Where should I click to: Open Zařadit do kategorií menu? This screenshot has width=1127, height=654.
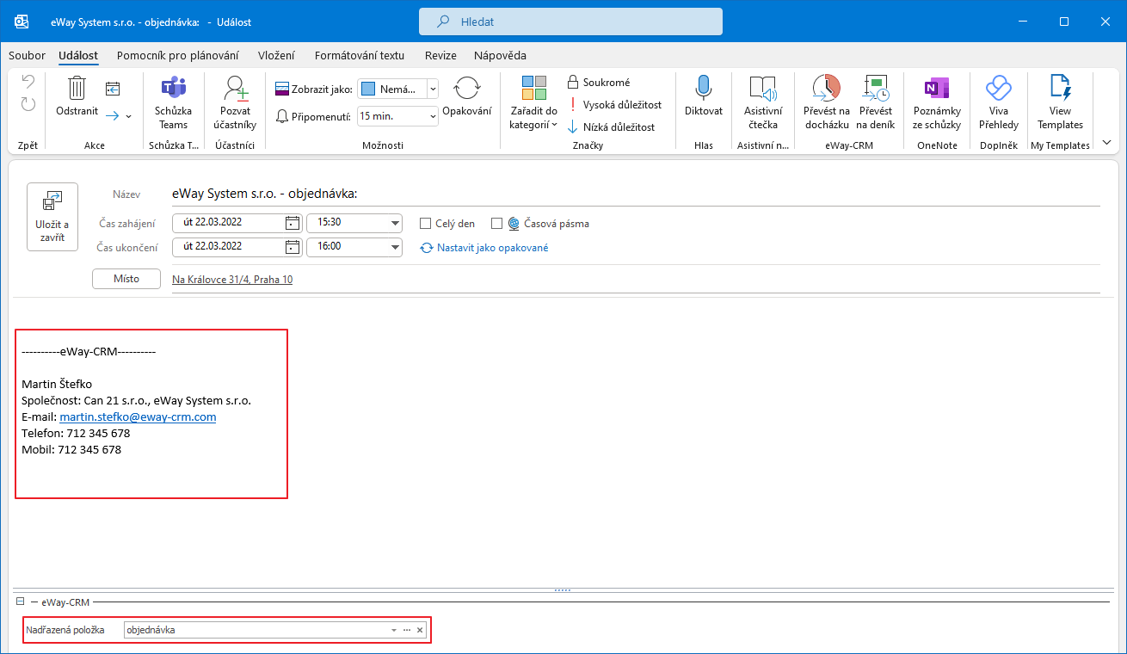(x=533, y=102)
